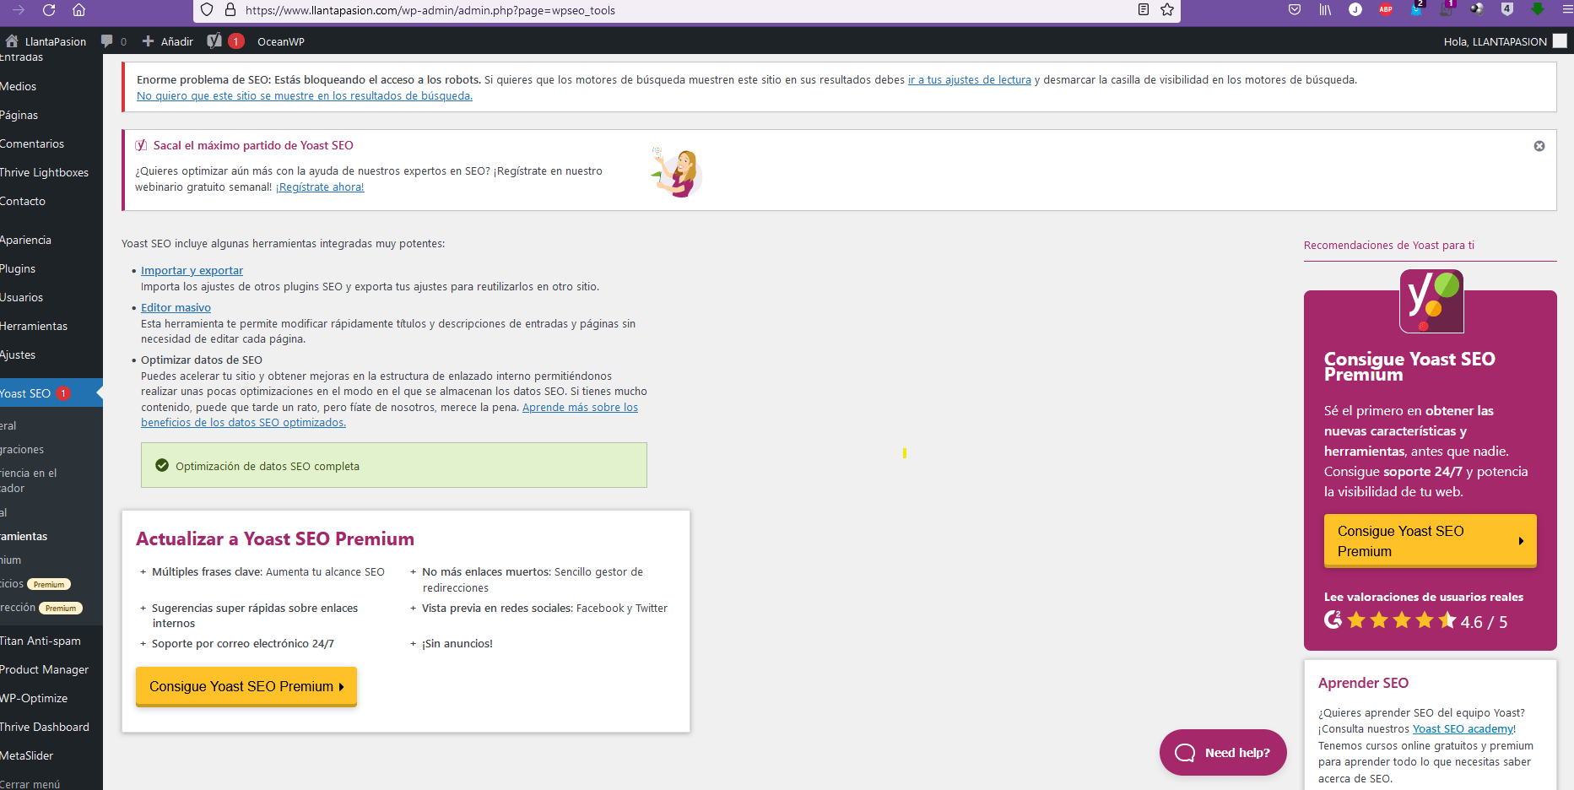Open Yoast SEO academy link
This screenshot has width=1574, height=790.
[x=1463, y=729]
